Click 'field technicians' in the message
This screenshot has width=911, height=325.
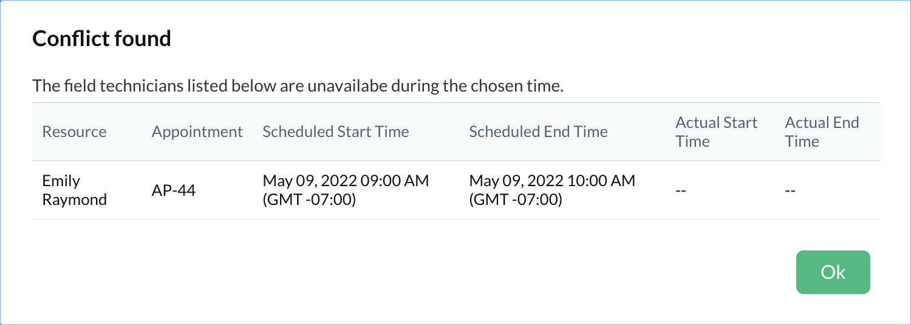click(114, 86)
